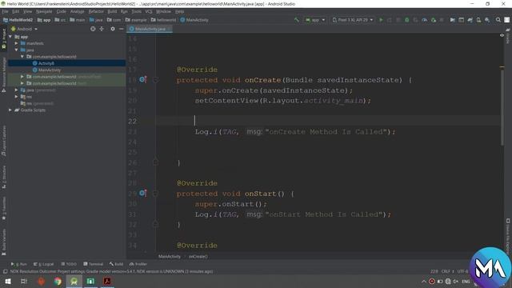Screen dimensions: 512x288
Task: Click the Attach Debugger icon in toolbar
Action: [434, 20]
